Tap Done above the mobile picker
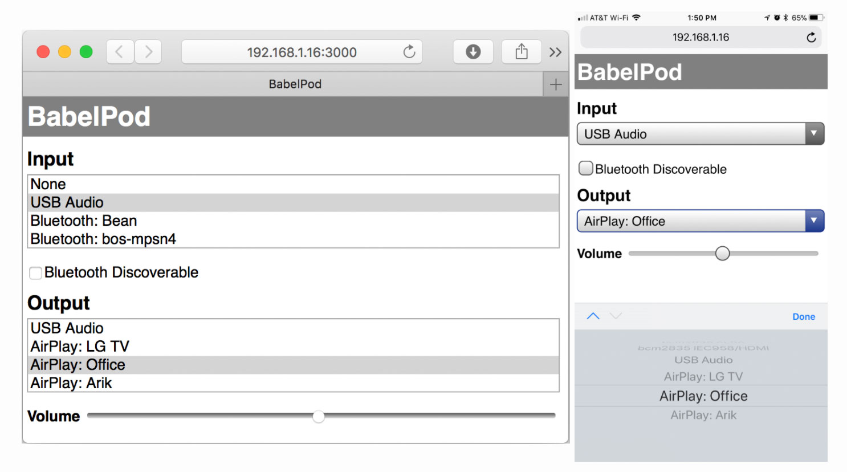The width and height of the screenshot is (847, 472). pos(803,317)
